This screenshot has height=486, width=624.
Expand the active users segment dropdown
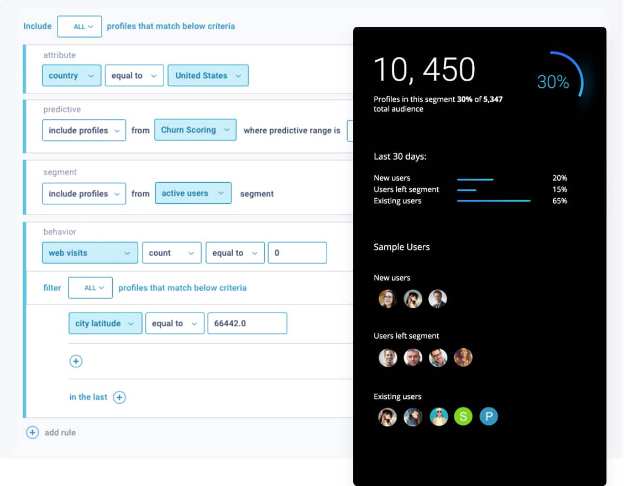pos(193,193)
